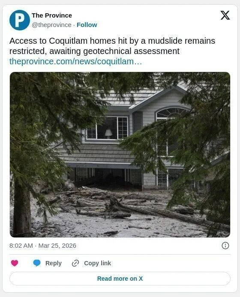The image size is (240, 297).
Task: Visit the @theprovince handle
Action: (51, 25)
